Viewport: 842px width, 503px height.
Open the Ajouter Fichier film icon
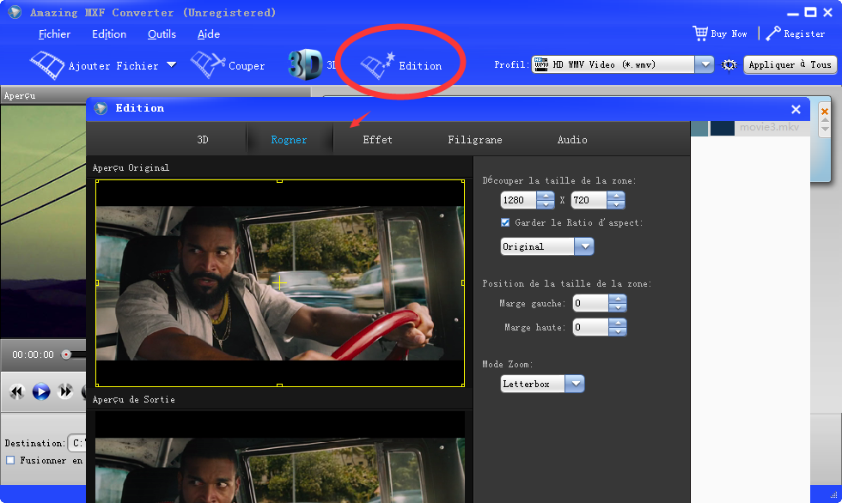coord(46,65)
